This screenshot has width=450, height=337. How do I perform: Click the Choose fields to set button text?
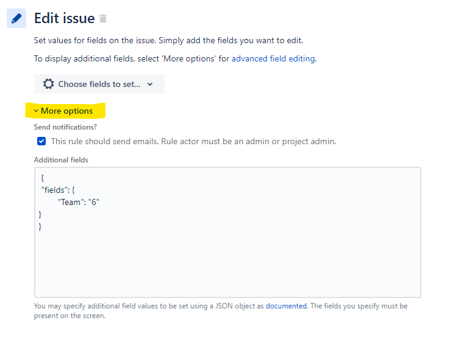99,84
